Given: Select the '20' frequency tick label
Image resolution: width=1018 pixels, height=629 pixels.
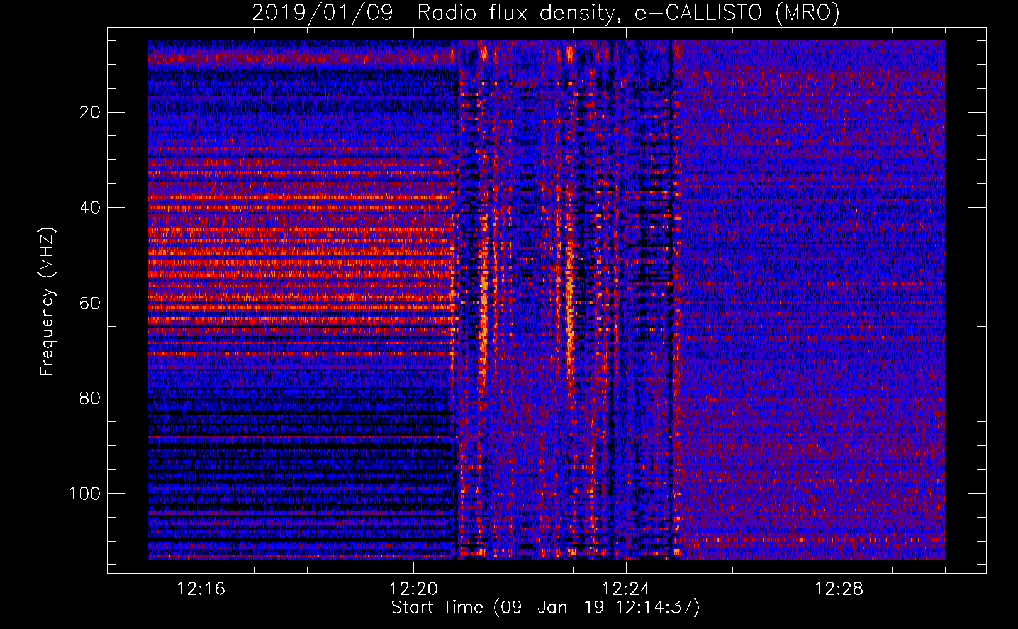Looking at the screenshot, I should tap(91, 113).
